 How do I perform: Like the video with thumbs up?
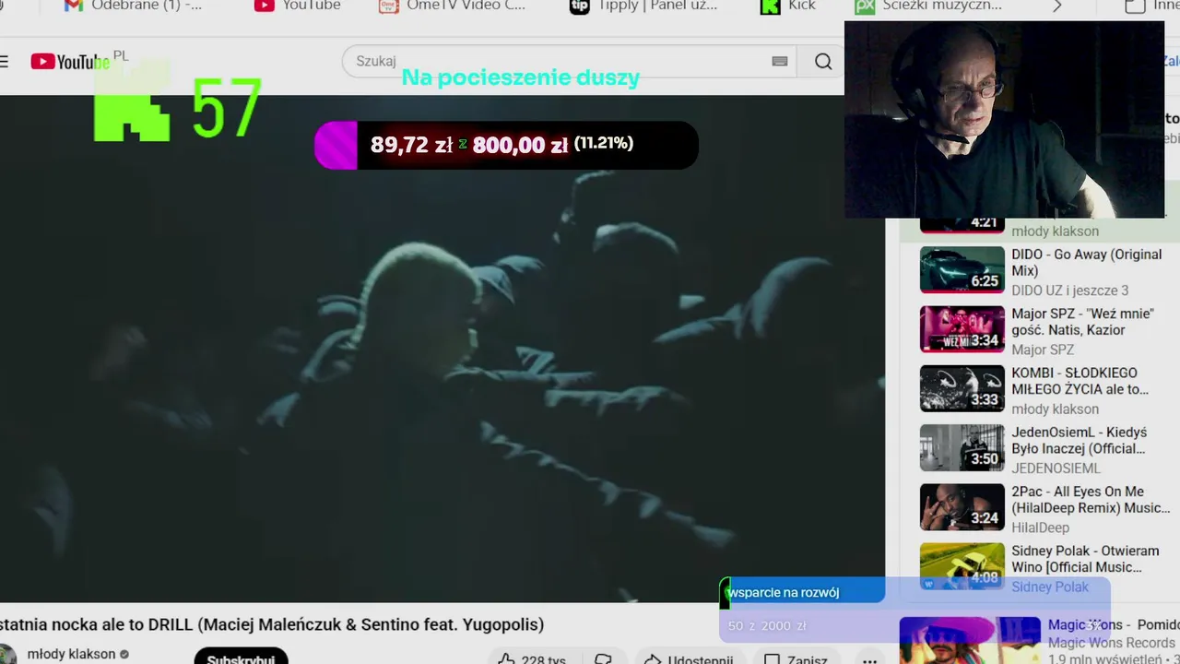(x=533, y=658)
